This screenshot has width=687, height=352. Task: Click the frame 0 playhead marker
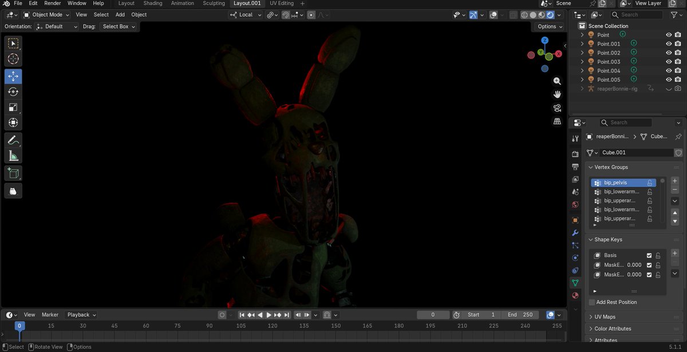pyautogui.click(x=19, y=326)
